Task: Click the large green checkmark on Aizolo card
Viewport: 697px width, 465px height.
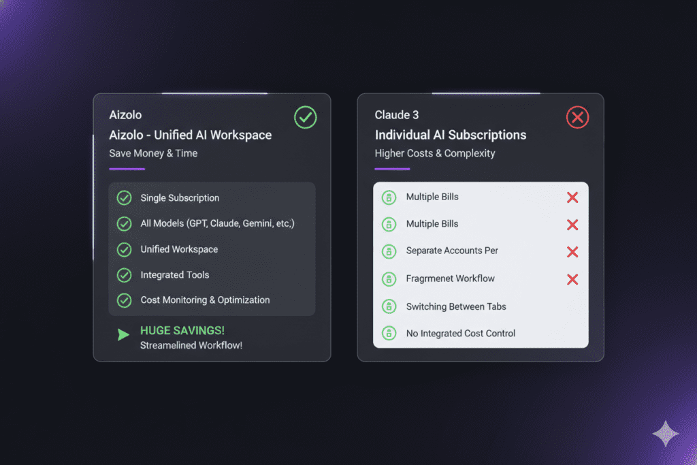Action: click(306, 117)
